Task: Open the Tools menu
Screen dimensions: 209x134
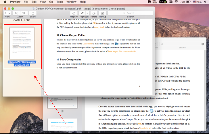Action: point(60,2)
